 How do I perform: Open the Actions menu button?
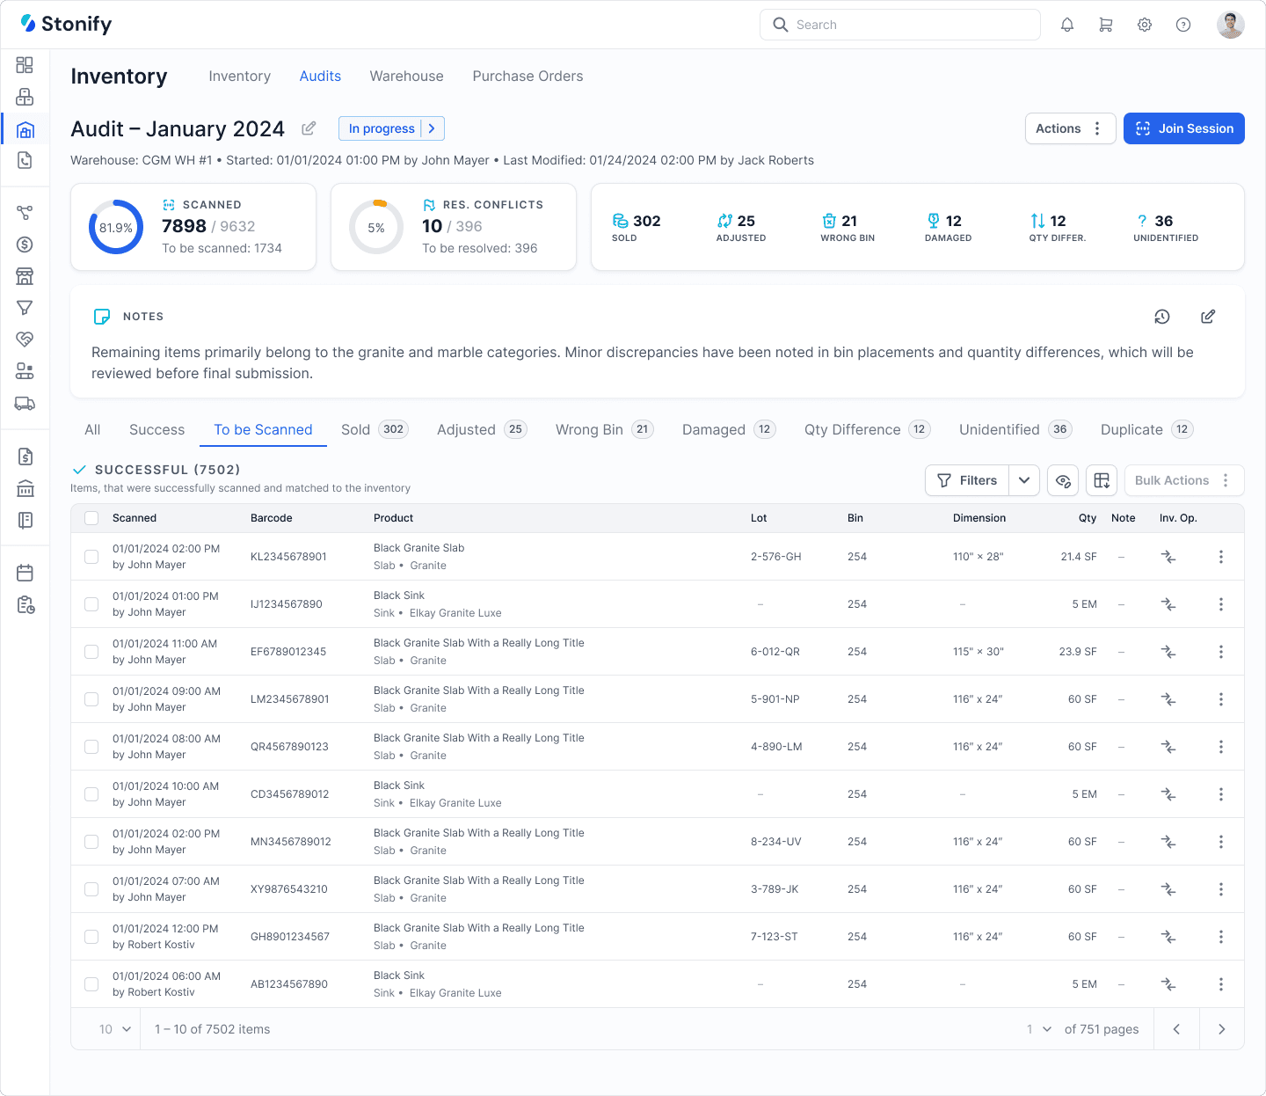[x=1070, y=128]
